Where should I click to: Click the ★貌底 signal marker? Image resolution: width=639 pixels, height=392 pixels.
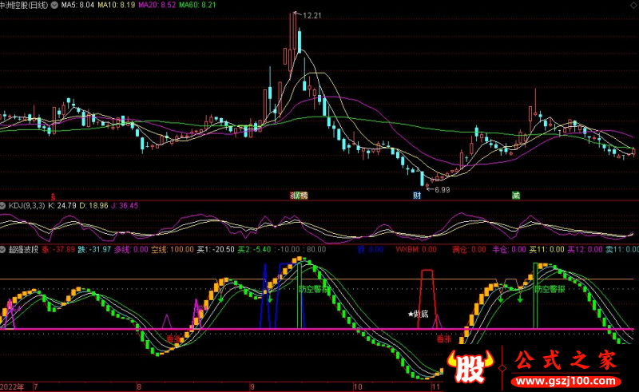click(x=419, y=315)
